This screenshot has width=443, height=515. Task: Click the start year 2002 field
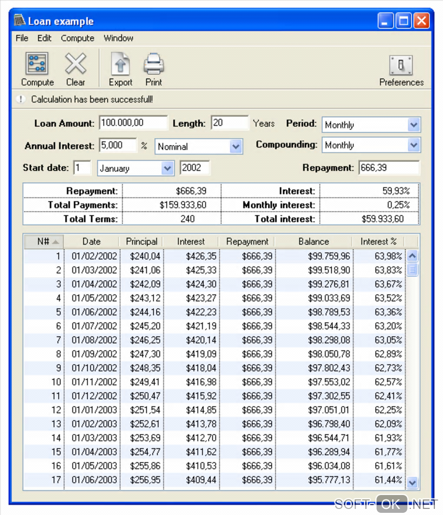195,168
